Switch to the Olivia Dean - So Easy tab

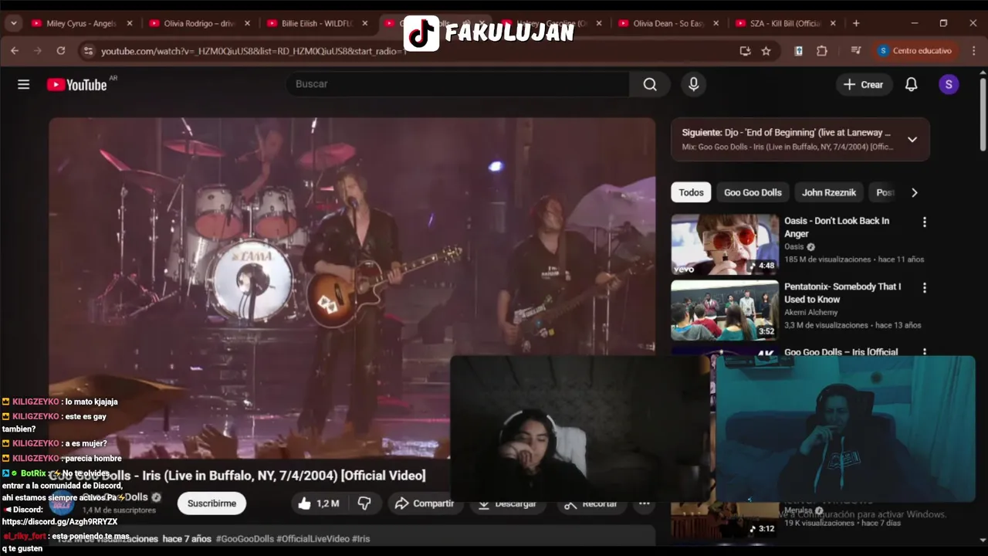click(669, 23)
